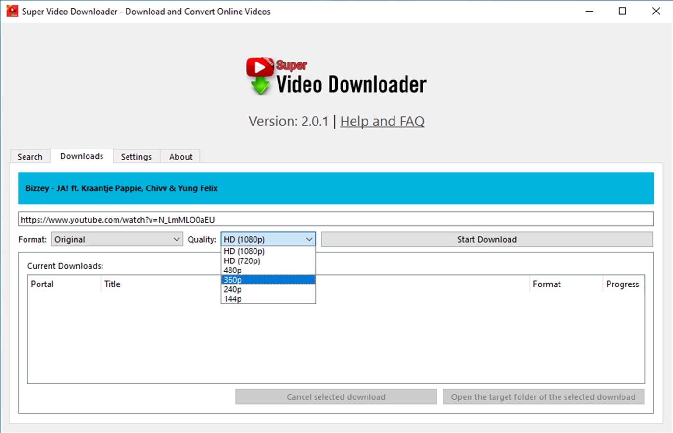The width and height of the screenshot is (673, 433).
Task: Close the Super Video Downloader window
Action: pyautogui.click(x=656, y=11)
